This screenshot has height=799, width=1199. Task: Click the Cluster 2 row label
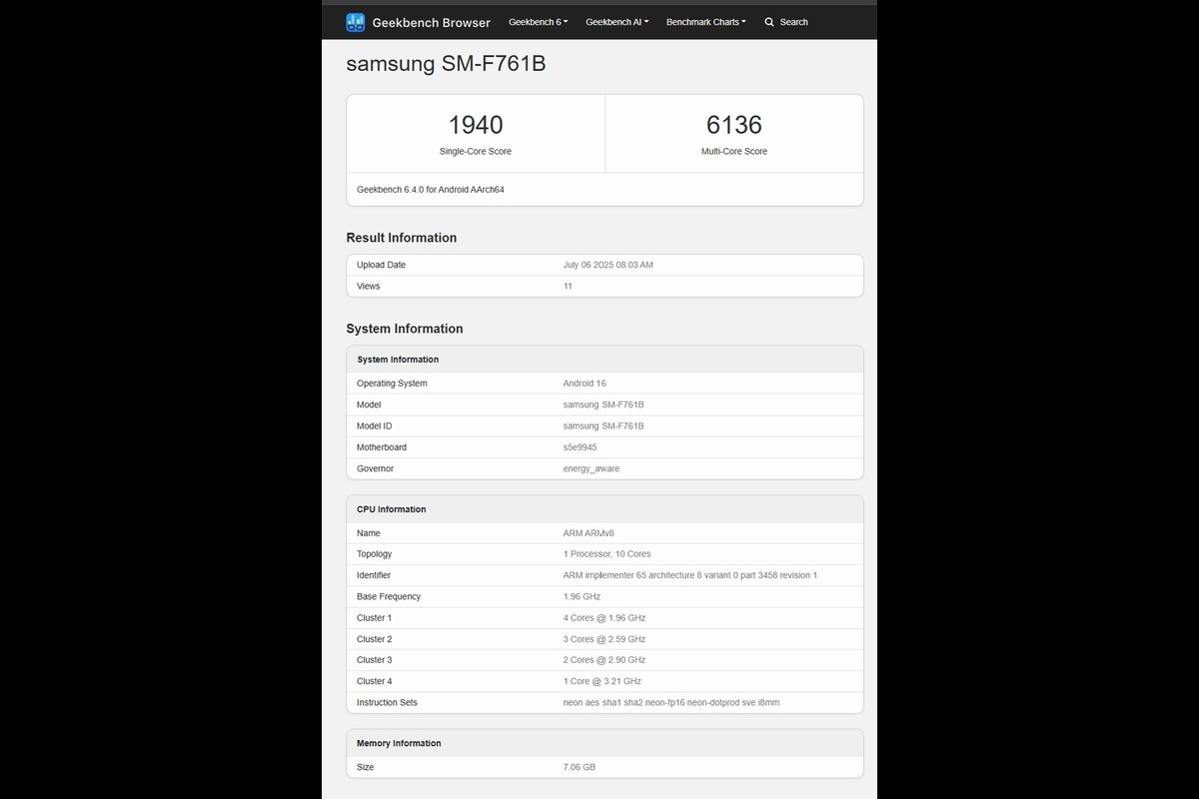coord(374,639)
